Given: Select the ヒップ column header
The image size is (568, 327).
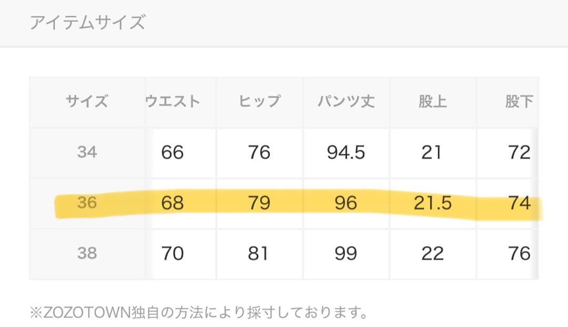Looking at the screenshot, I should [x=259, y=101].
